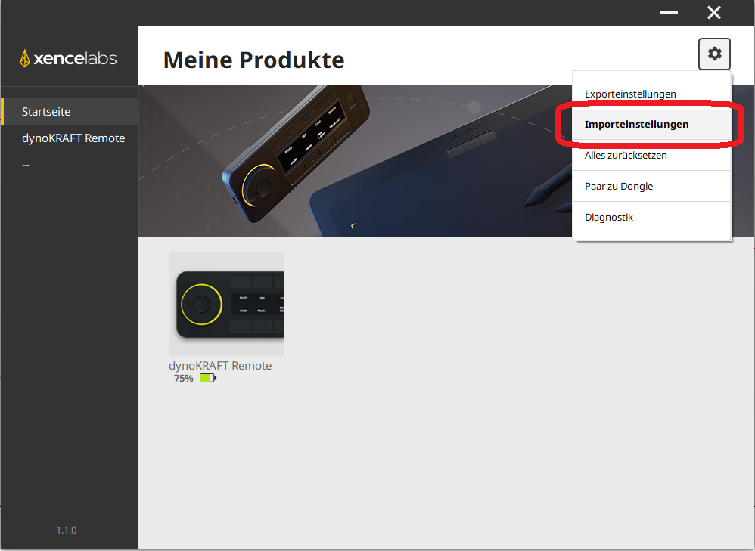
Task: Go to Startseite in the sidebar
Action: pyautogui.click(x=70, y=112)
